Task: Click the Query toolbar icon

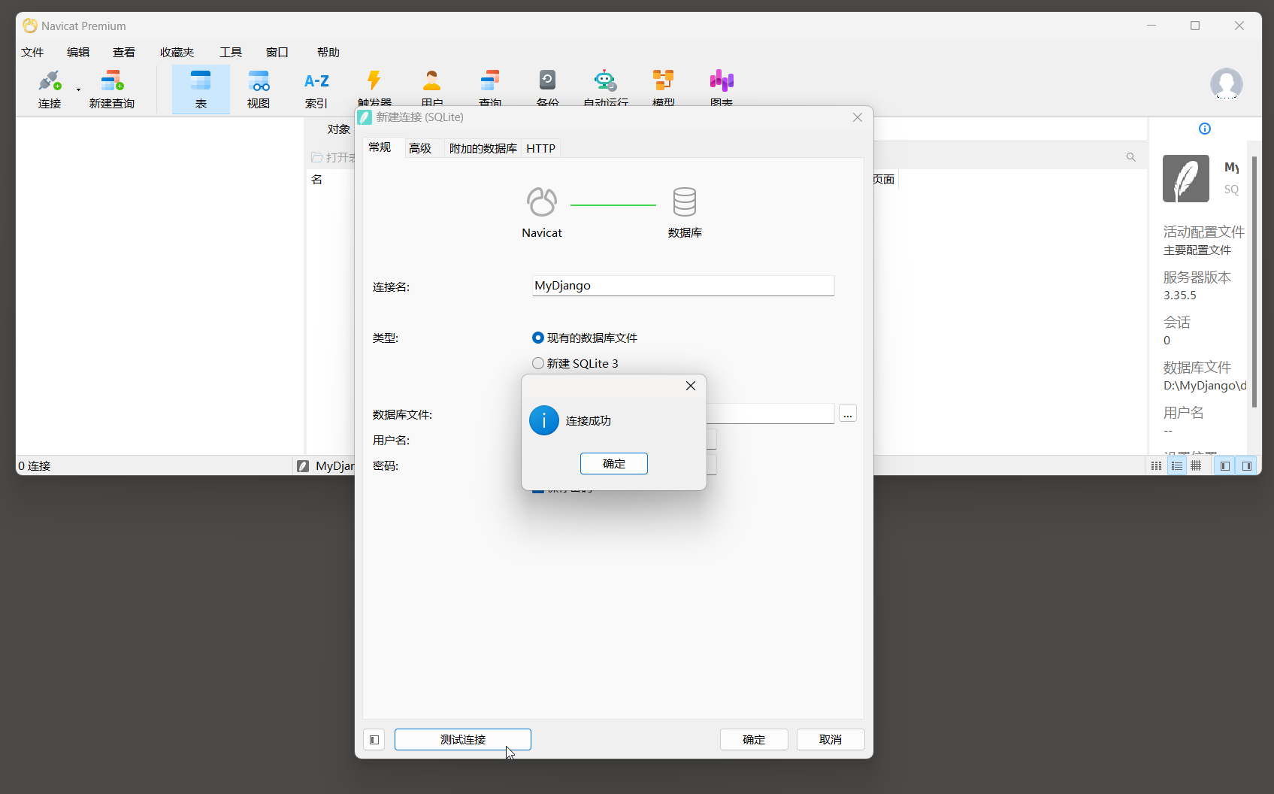Action: (x=490, y=80)
